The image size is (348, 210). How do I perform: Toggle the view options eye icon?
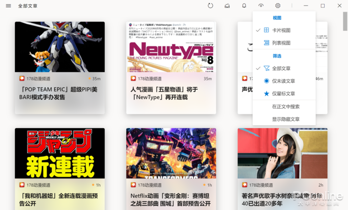click(261, 6)
